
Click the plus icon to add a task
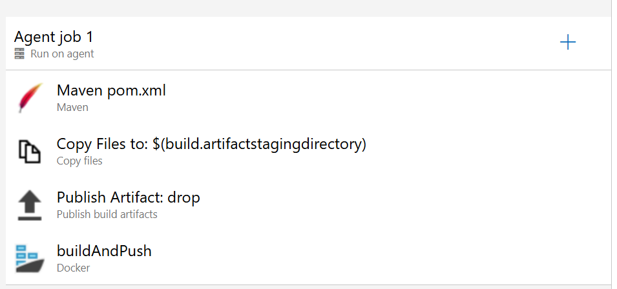tap(567, 43)
